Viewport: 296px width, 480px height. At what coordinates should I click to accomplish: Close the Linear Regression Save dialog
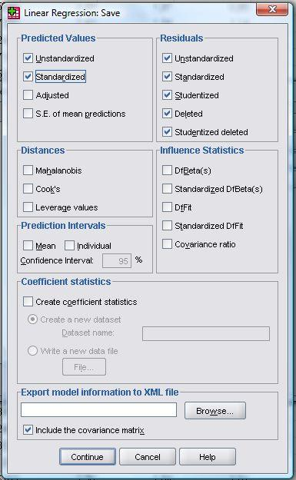coord(272,9)
